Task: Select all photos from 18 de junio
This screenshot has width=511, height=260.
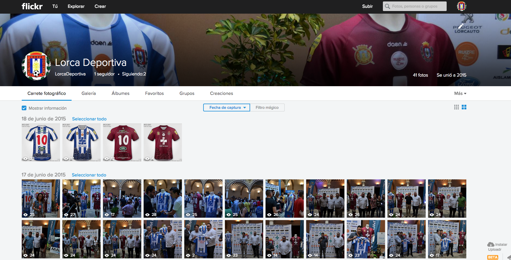Action: click(x=89, y=119)
